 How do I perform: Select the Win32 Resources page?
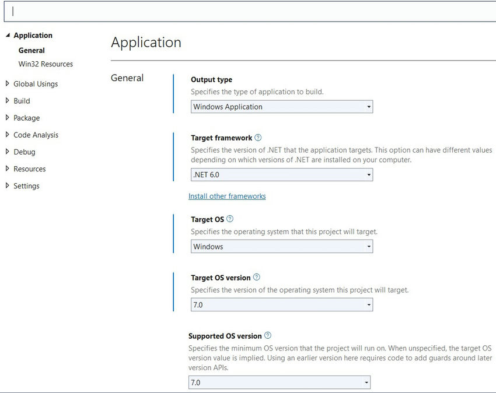pyautogui.click(x=45, y=64)
